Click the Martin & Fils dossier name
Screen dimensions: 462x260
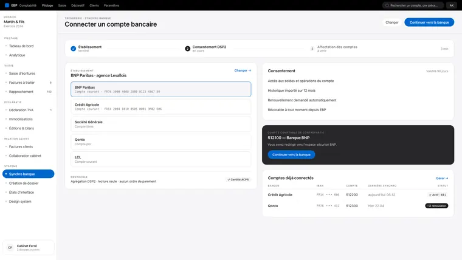point(14,22)
